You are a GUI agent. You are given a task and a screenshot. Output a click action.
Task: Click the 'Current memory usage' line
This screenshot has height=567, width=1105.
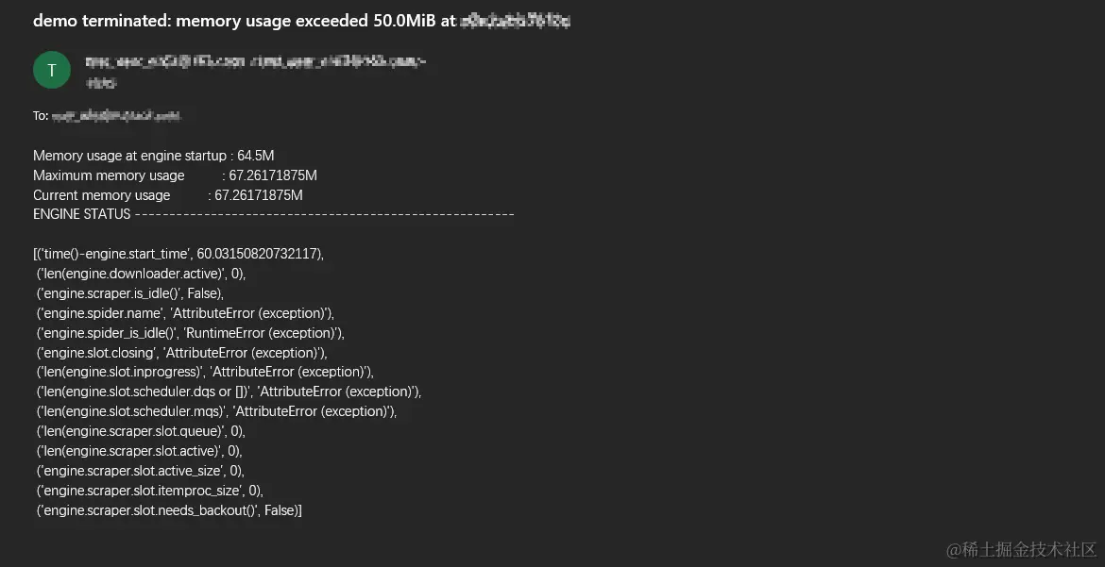(168, 195)
